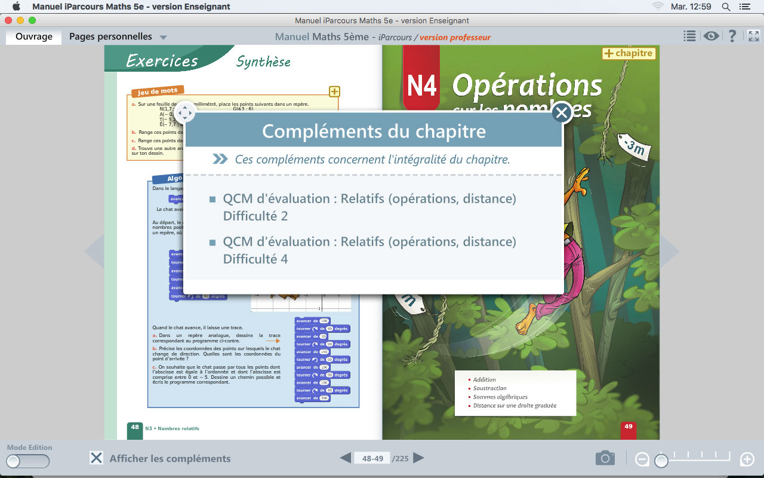This screenshot has height=478, width=764.
Task: Toggle the eye visibility icon in the toolbar
Action: pyautogui.click(x=711, y=36)
